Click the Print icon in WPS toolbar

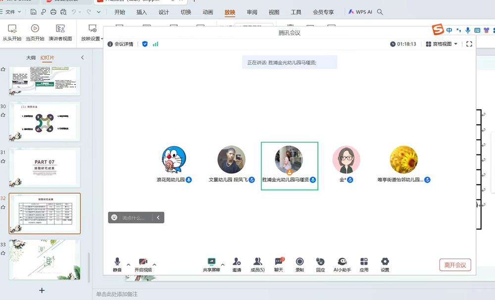pyautogui.click(x=53, y=12)
